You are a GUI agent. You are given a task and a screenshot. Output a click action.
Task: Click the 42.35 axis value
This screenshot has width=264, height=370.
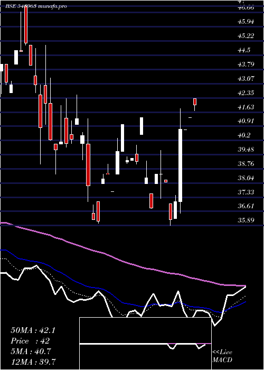246,92
